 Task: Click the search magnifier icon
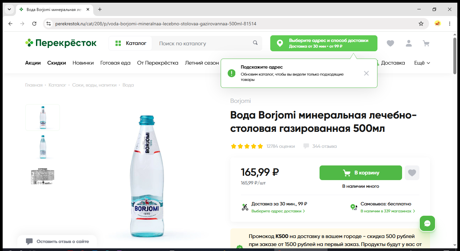255,43
